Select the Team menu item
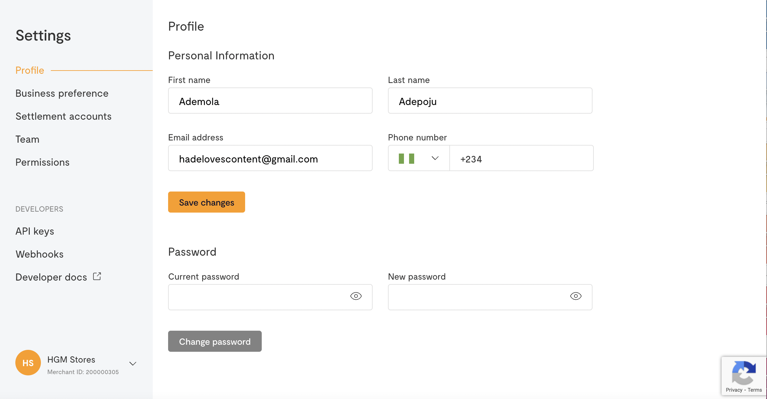The height and width of the screenshot is (399, 767). [x=27, y=139]
